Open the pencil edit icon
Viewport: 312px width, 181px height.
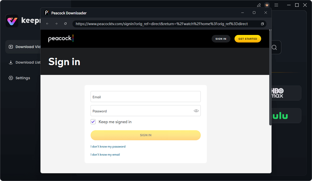pyautogui.click(x=259, y=5)
